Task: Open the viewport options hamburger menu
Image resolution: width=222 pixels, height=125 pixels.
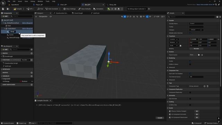Action: pyautogui.click(x=36, y=17)
